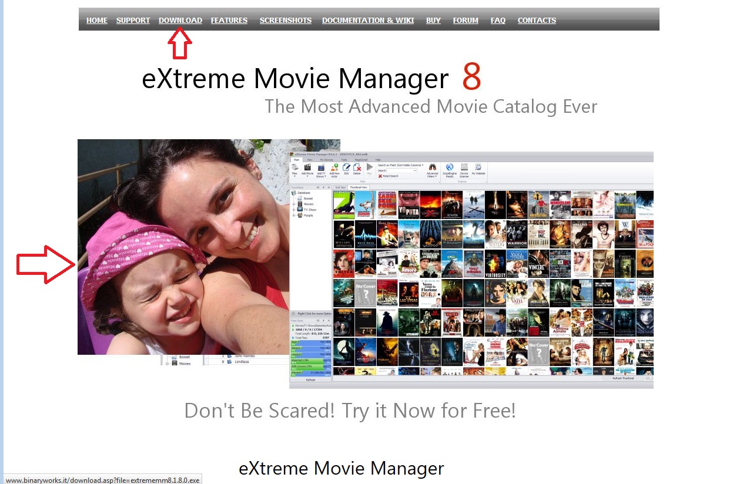Open the MagicScript ribbon tab
Viewport: 733px width, 484px height.
pos(361,159)
